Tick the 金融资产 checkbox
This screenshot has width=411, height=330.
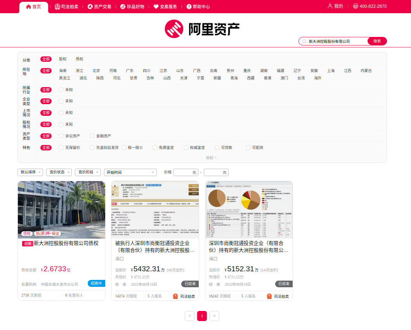pyautogui.click(x=92, y=136)
